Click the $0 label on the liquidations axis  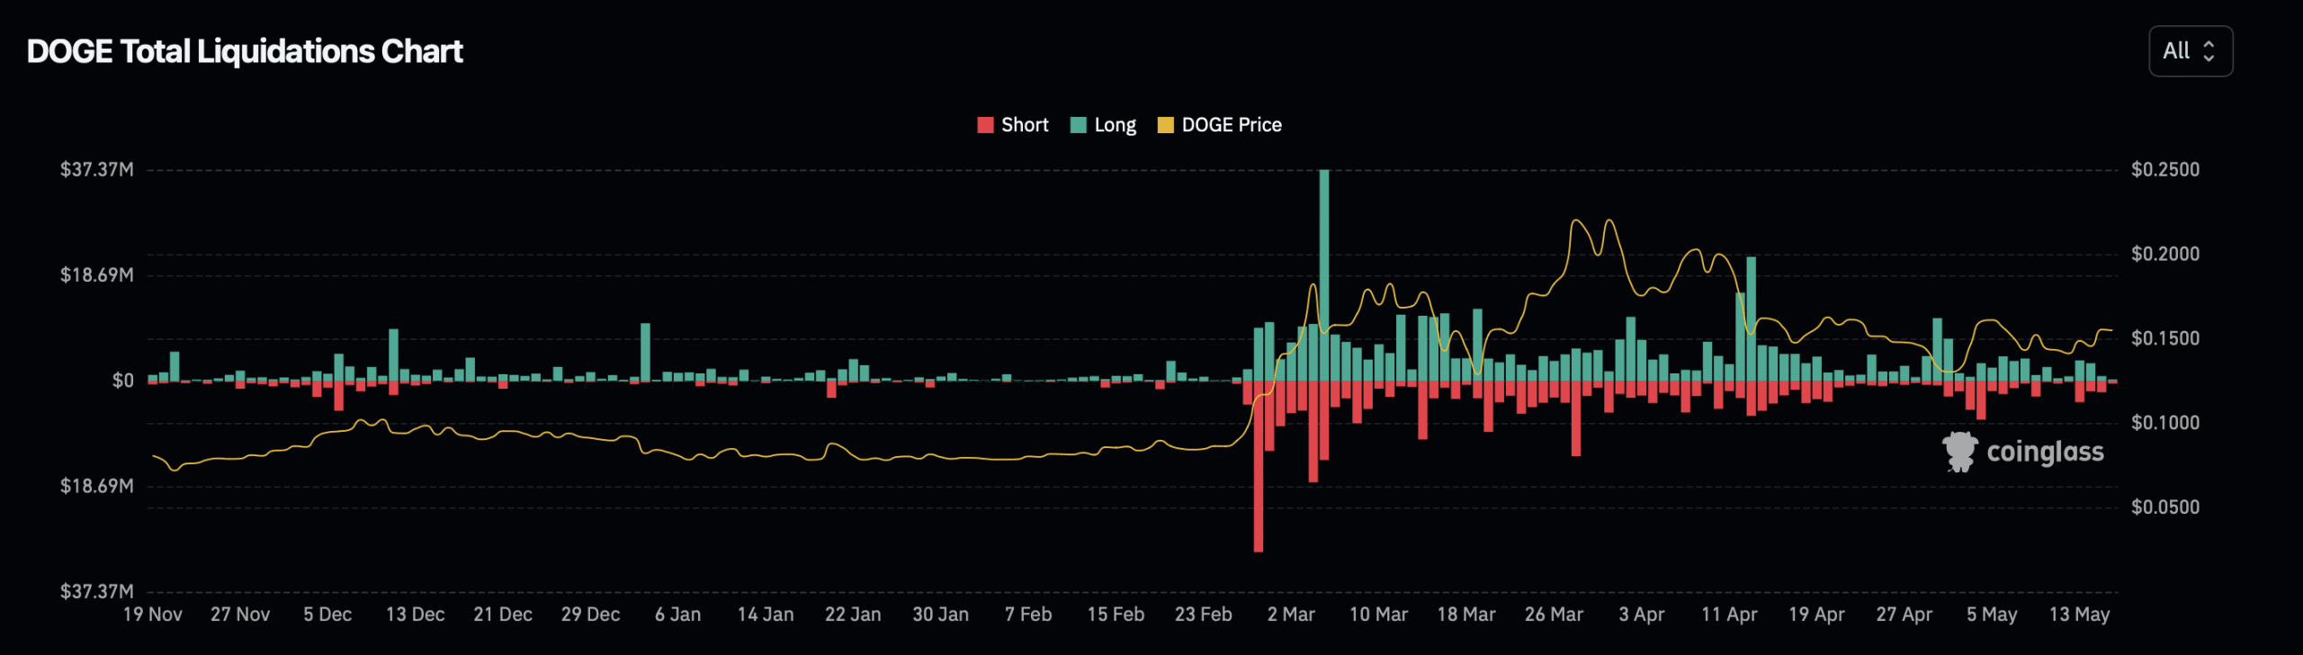123,381
